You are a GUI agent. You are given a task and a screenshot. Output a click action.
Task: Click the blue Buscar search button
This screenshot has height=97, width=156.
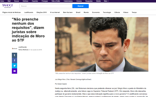pos(81,6)
